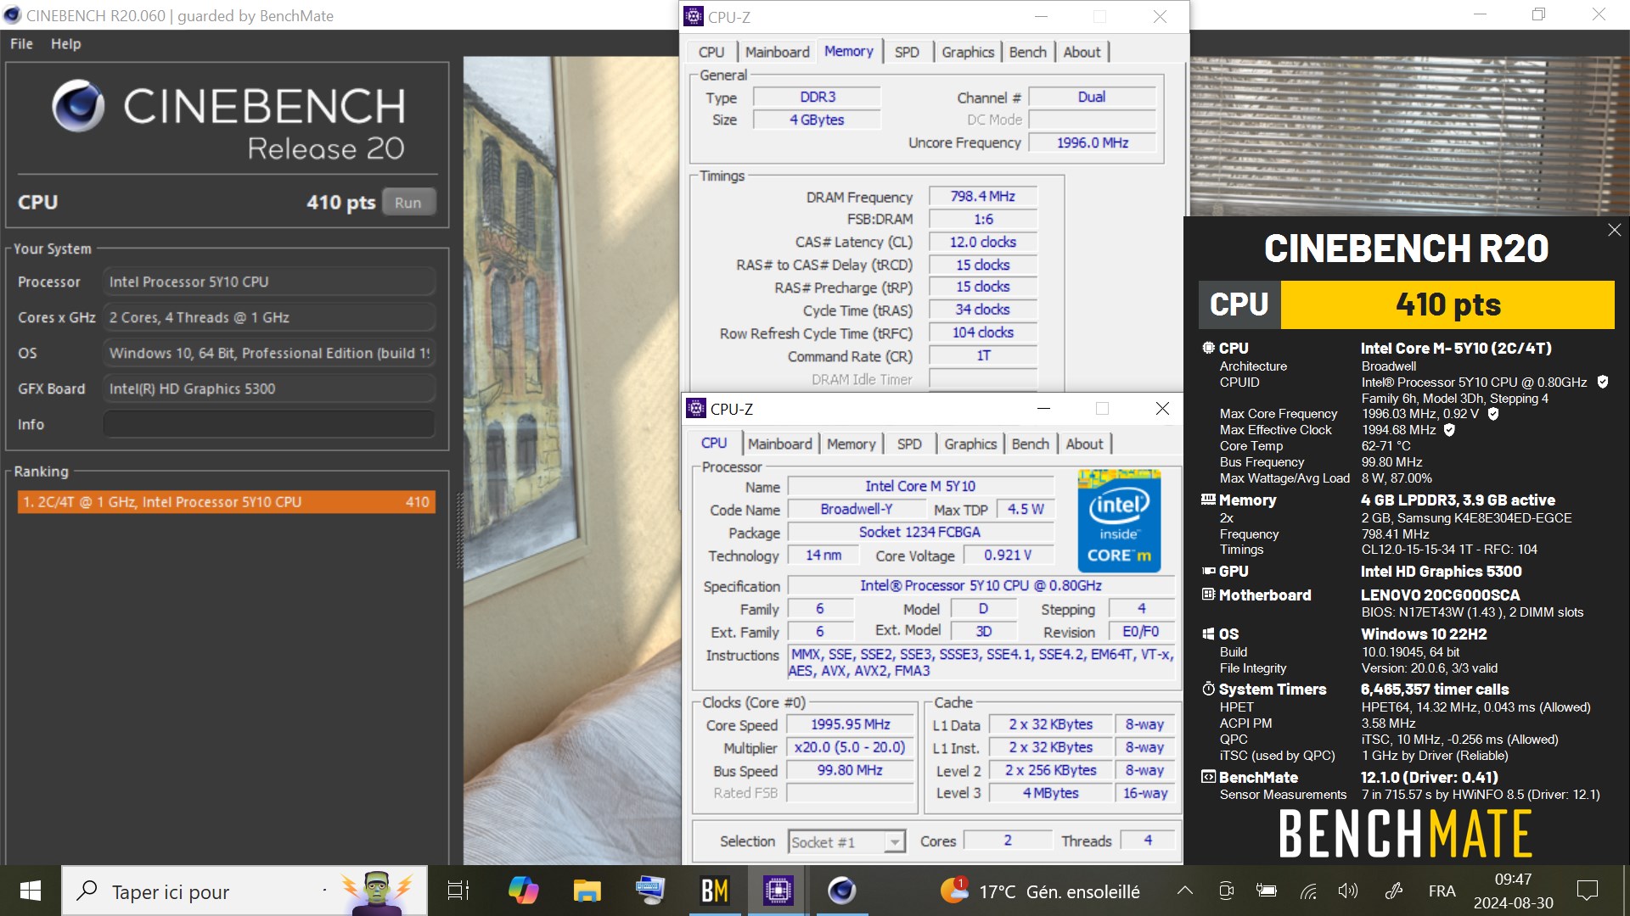The width and height of the screenshot is (1630, 916).
Task: Open File Explorer from taskbar
Action: pyautogui.click(x=587, y=891)
